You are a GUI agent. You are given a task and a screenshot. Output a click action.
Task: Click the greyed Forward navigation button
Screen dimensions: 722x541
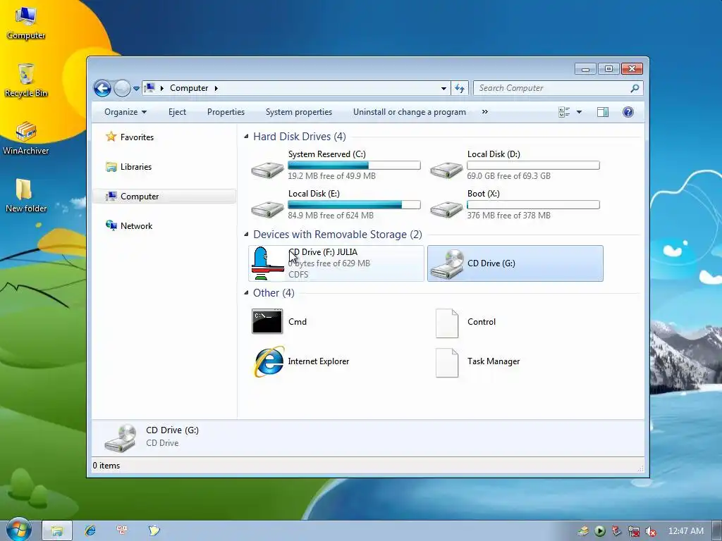tap(122, 88)
